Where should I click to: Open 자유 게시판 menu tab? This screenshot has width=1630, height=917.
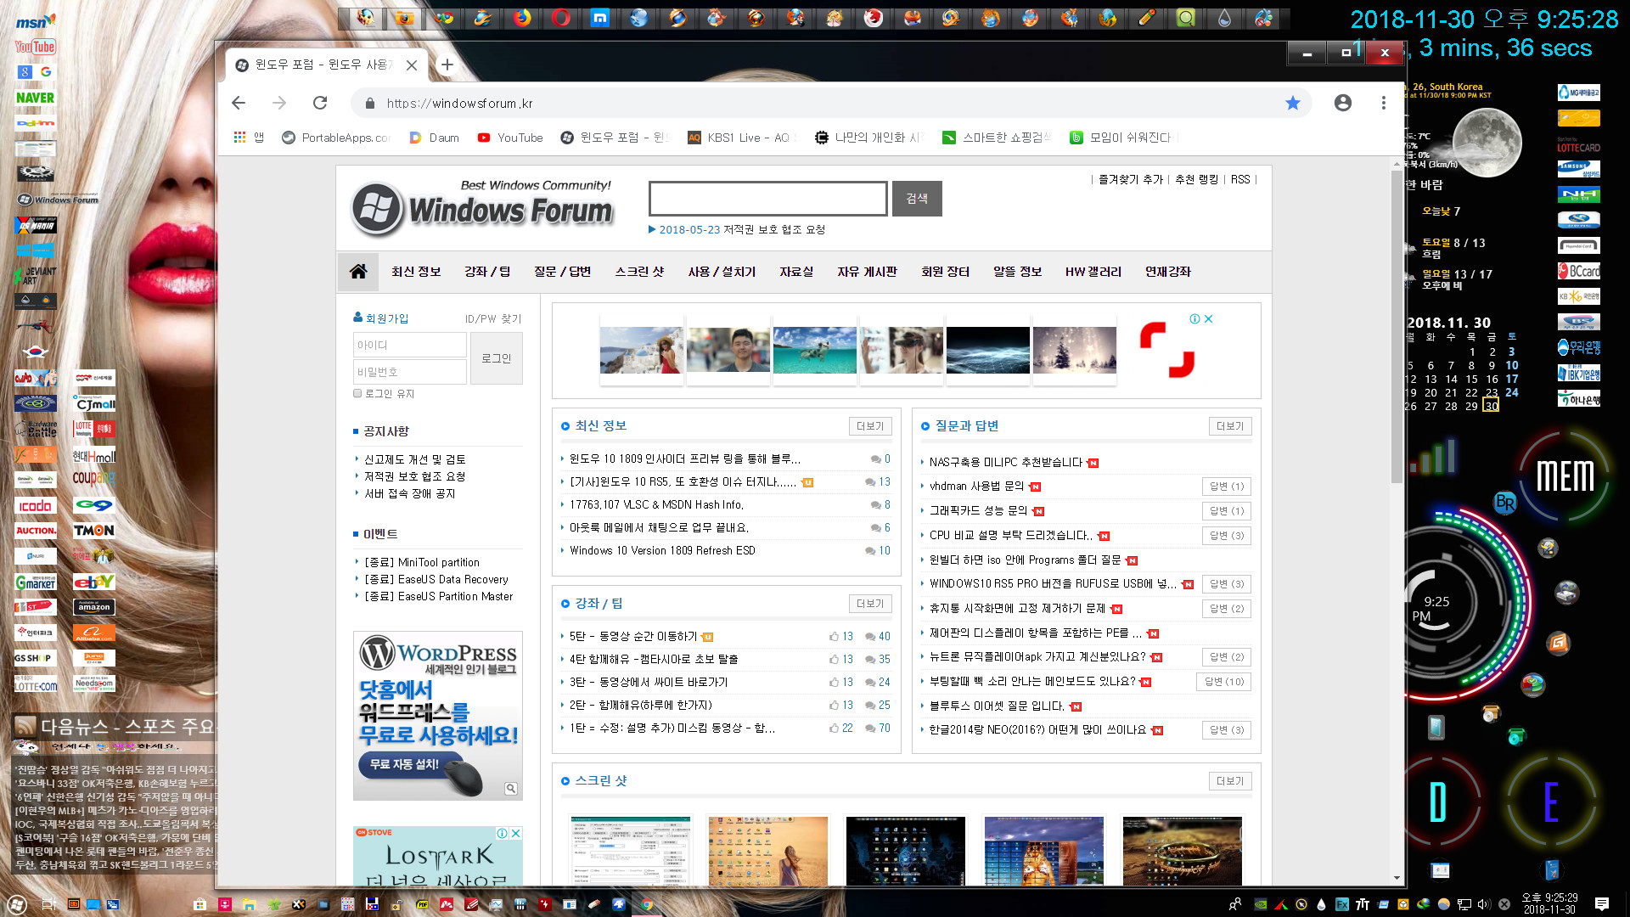pyautogui.click(x=867, y=272)
